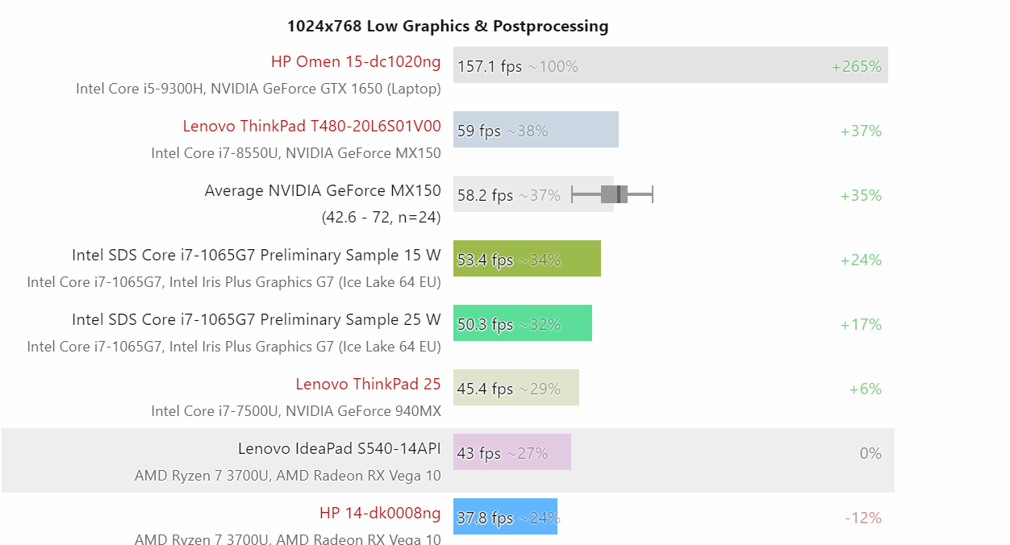Screen dimensions: 1010x545
Task: Click the +265% difference value
Action: tap(857, 67)
